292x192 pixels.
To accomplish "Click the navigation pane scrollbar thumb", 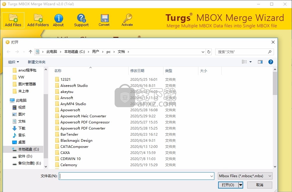I will (46, 126).
